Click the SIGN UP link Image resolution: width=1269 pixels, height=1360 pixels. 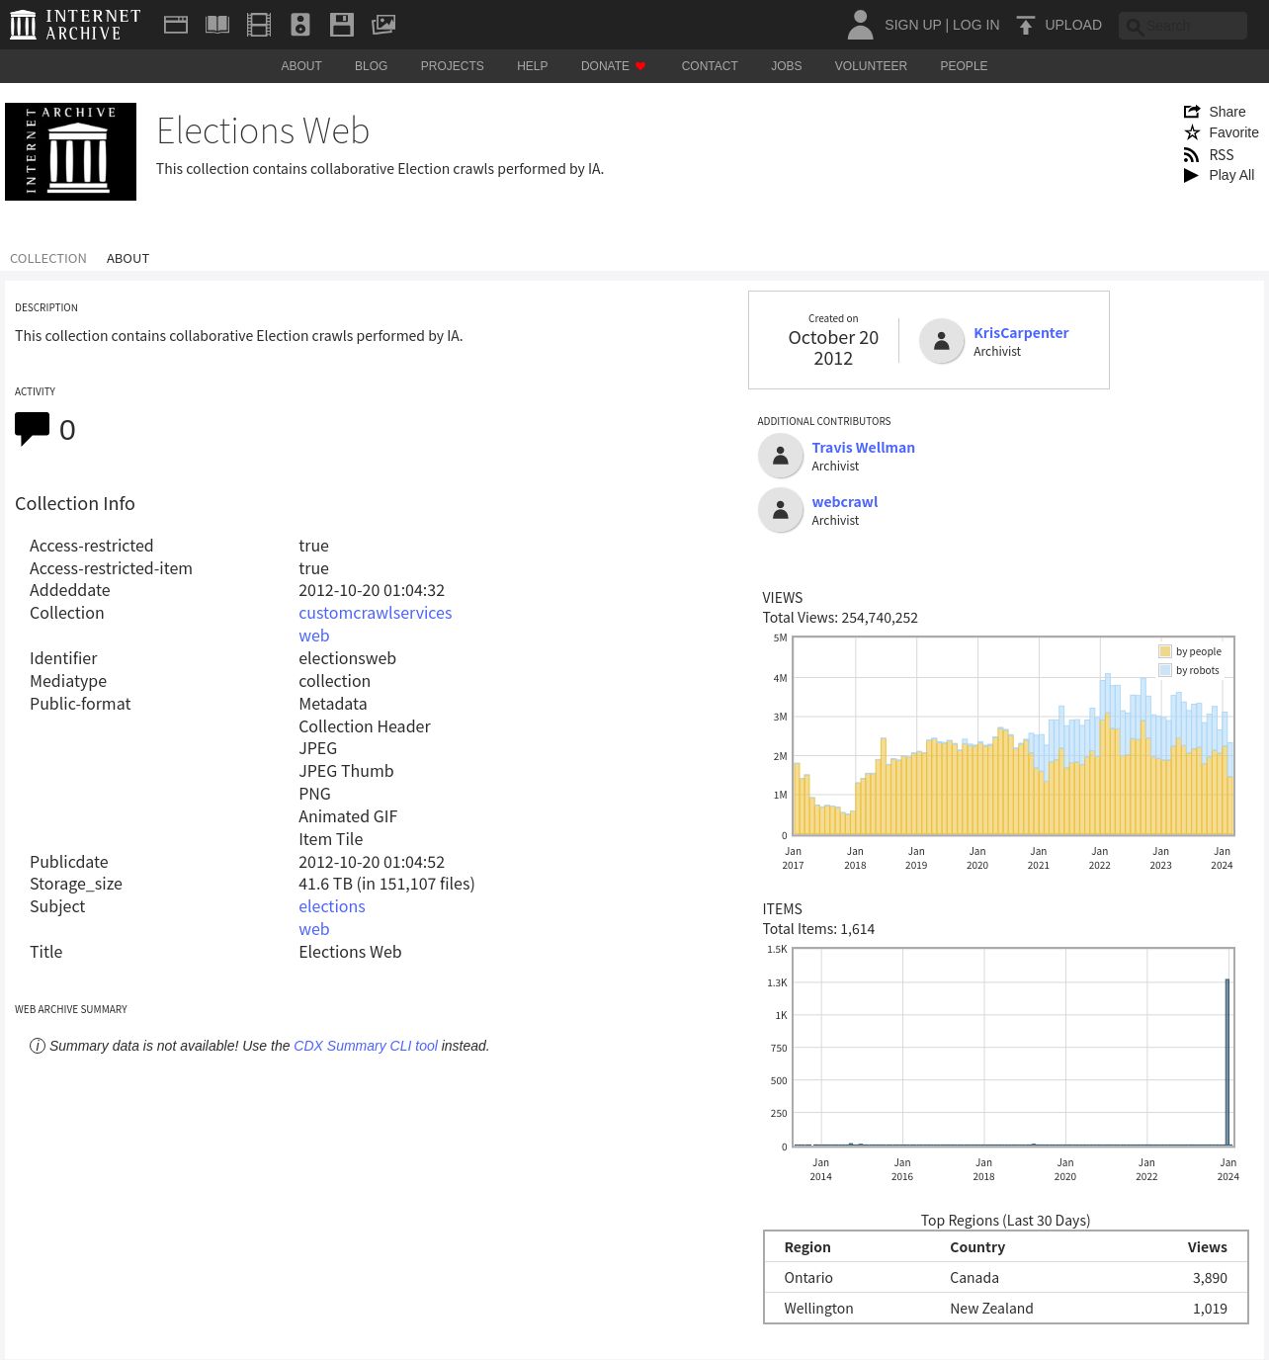912,25
